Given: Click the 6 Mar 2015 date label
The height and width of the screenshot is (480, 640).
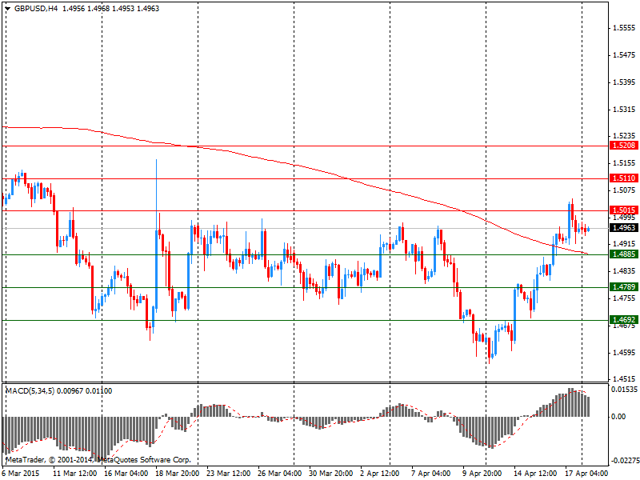Looking at the screenshot, I should [22, 474].
